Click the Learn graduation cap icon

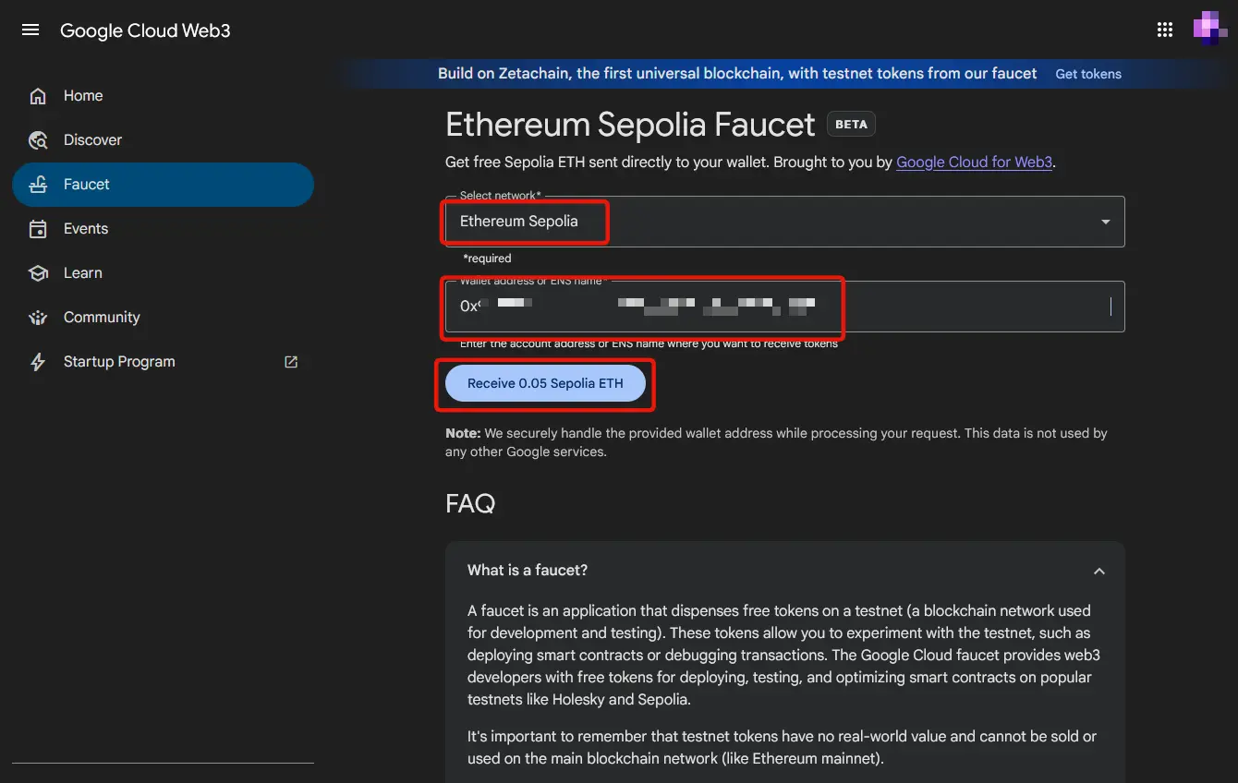[38, 273]
